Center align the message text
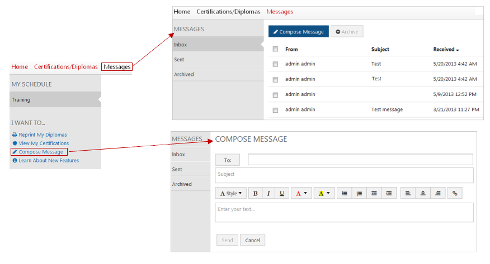The image size is (490, 264). pos(423,194)
